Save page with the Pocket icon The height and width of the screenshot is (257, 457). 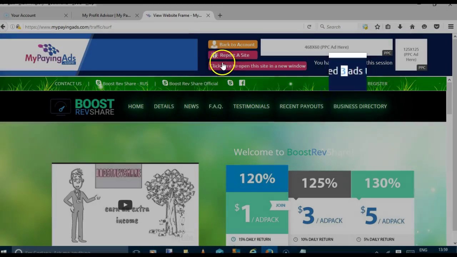437,27
